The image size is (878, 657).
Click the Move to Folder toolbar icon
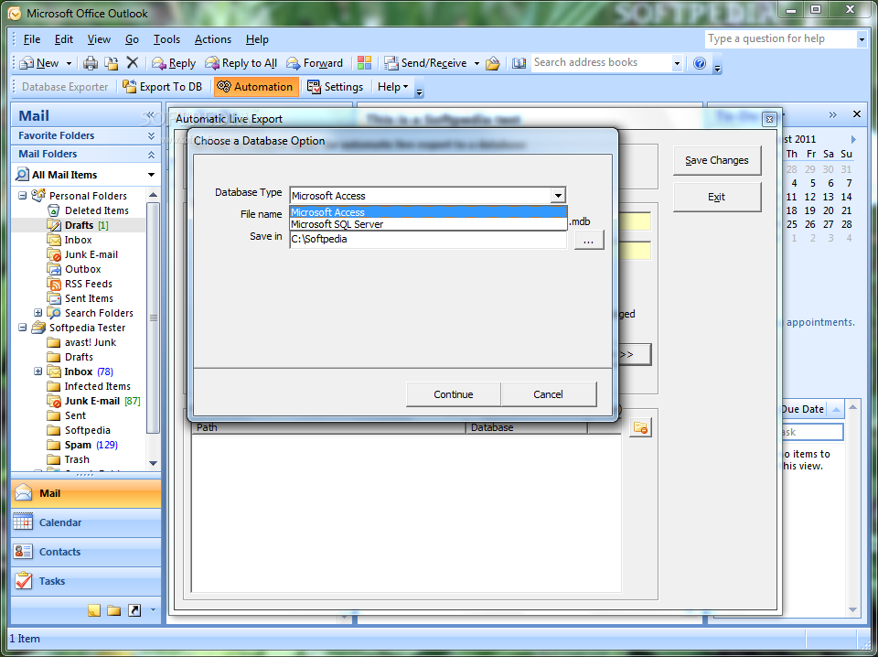coord(112,63)
